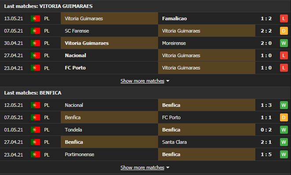Viewport: 291px width, 175px height.
Task: Click the green W badge for Santa Clara match
Action: pos(284,142)
